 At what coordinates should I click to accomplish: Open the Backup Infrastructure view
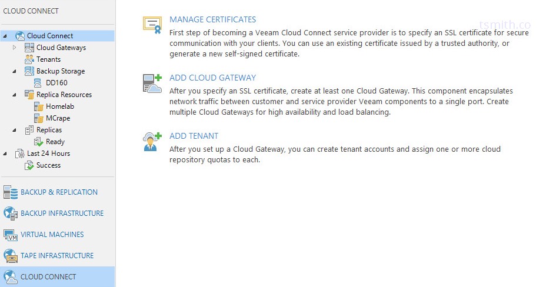[x=61, y=213]
